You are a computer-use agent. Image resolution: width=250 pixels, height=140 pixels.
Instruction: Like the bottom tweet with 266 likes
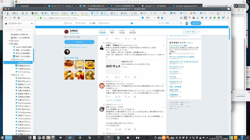click(126, 129)
